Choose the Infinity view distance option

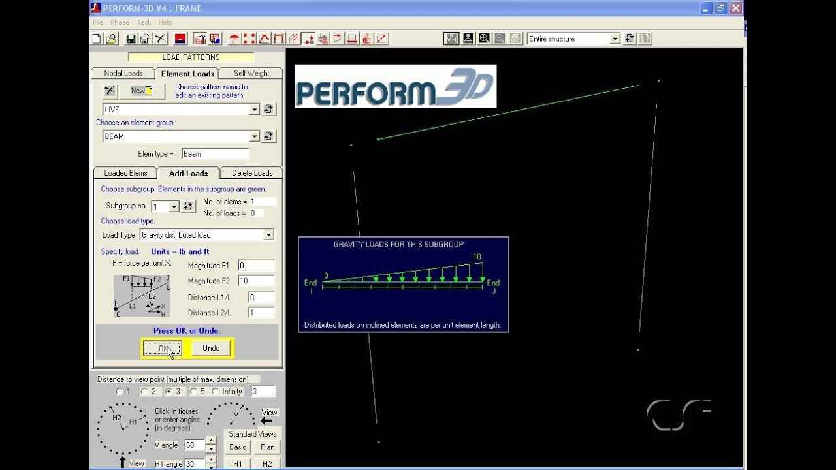(216, 392)
